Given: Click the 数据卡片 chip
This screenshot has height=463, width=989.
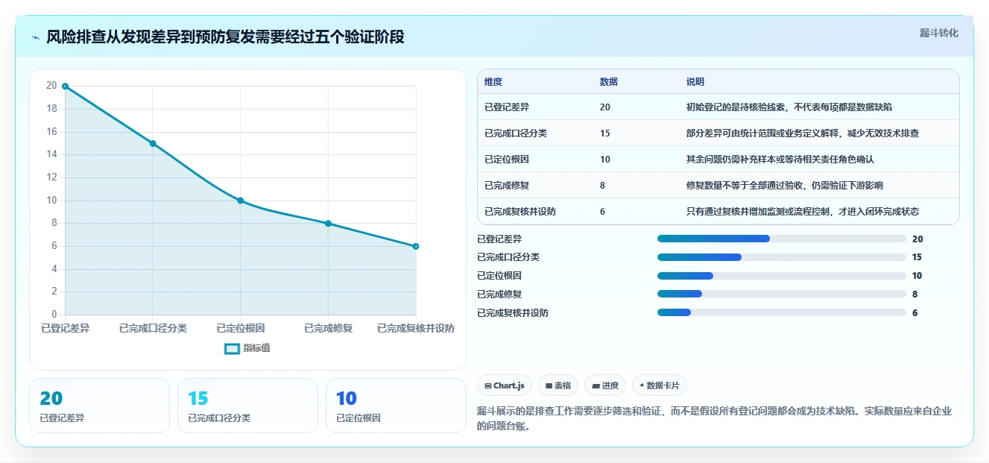Looking at the screenshot, I should [x=659, y=385].
